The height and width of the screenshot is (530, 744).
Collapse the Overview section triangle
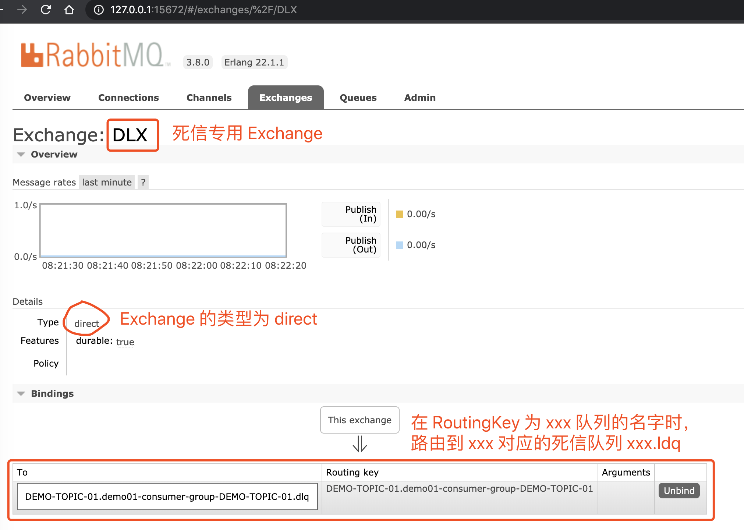tap(21, 155)
